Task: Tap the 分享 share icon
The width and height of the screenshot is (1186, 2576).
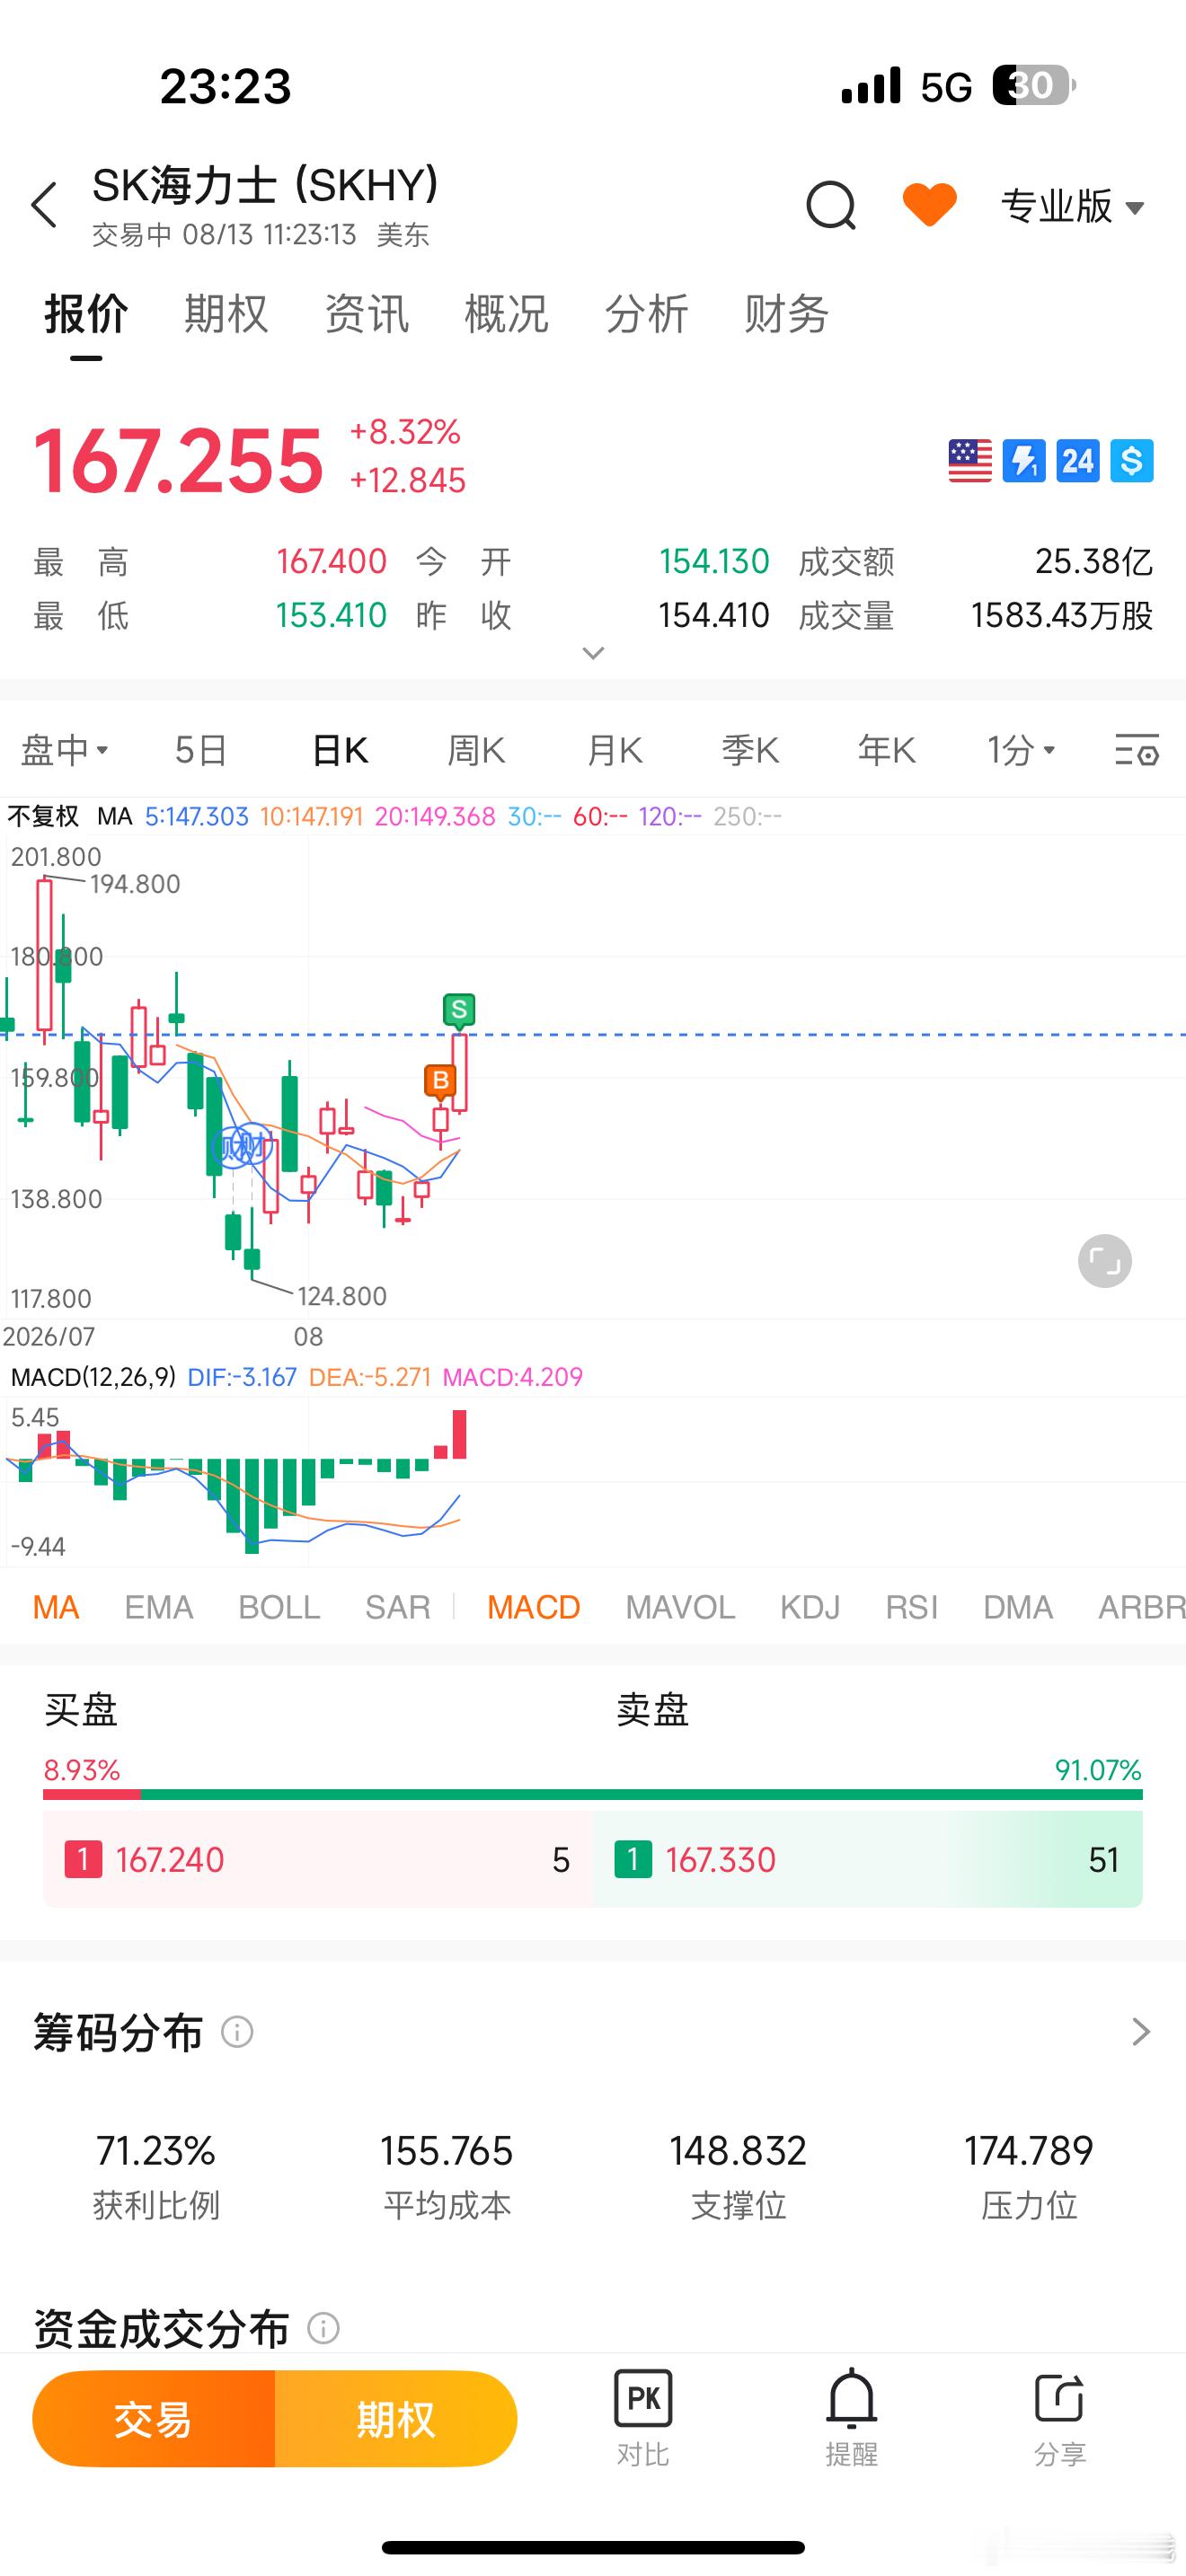Action: [1060, 2418]
